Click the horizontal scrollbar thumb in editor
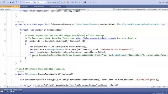The image size is (168, 94). [x=71, y=87]
